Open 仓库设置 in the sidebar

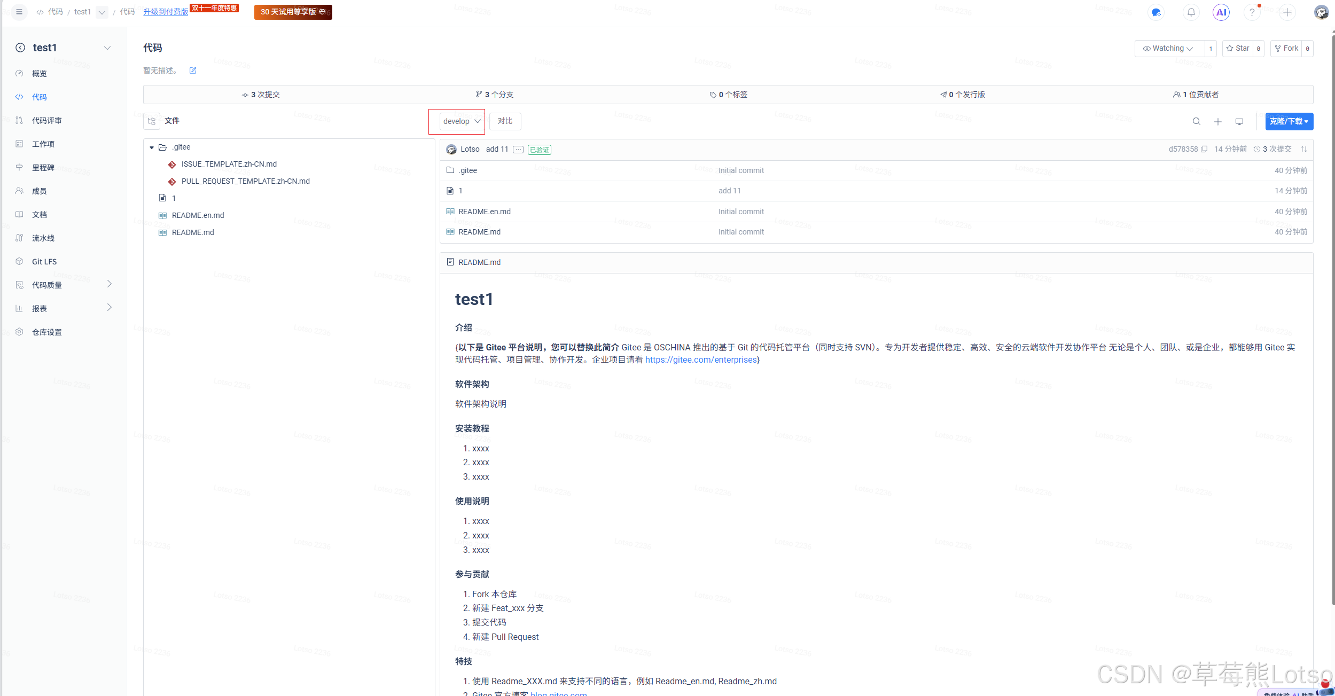(47, 332)
